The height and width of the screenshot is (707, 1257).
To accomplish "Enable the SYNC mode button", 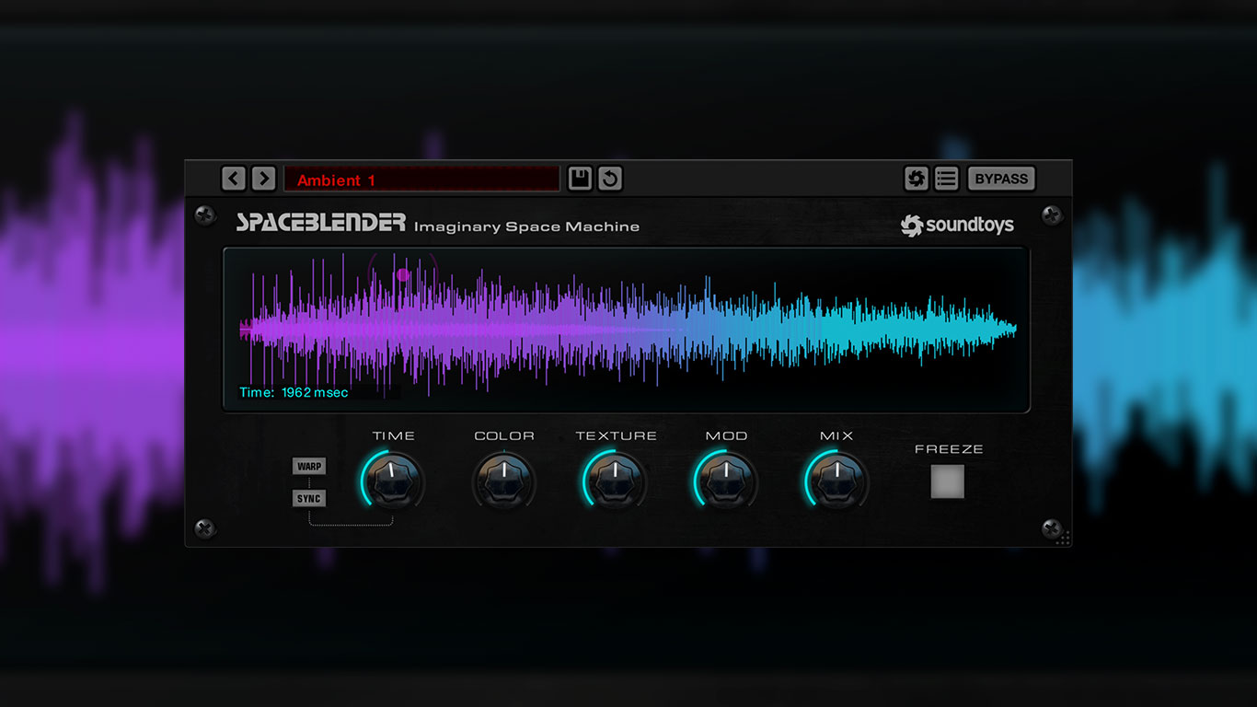I will tap(309, 499).
